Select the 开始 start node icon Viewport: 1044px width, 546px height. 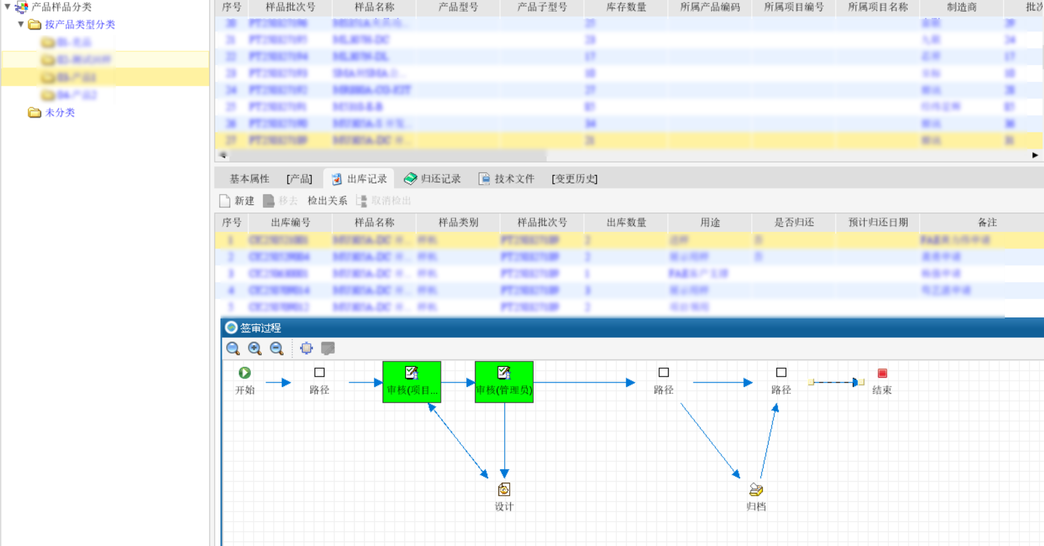point(244,373)
